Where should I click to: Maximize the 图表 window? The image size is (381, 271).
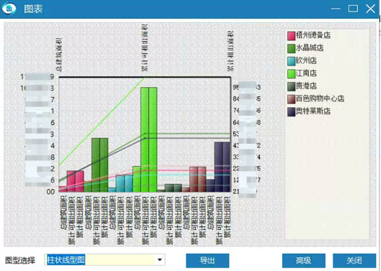pos(353,9)
